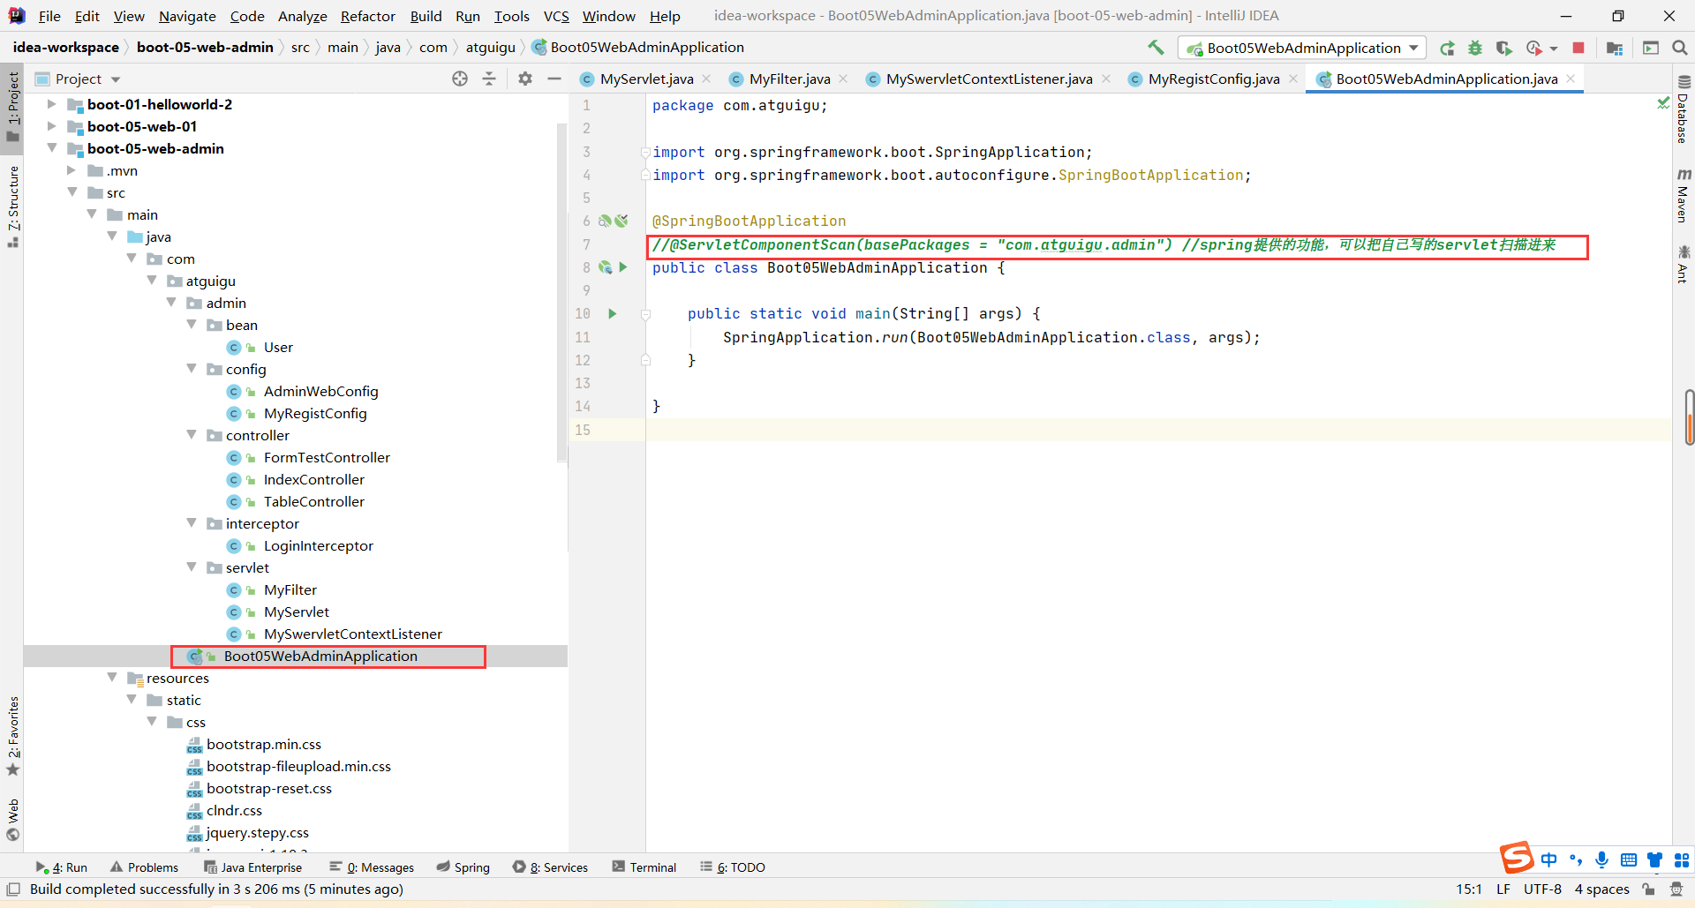Open the Boot05WebAdminApplication run configuration dropdown

[1303, 49]
